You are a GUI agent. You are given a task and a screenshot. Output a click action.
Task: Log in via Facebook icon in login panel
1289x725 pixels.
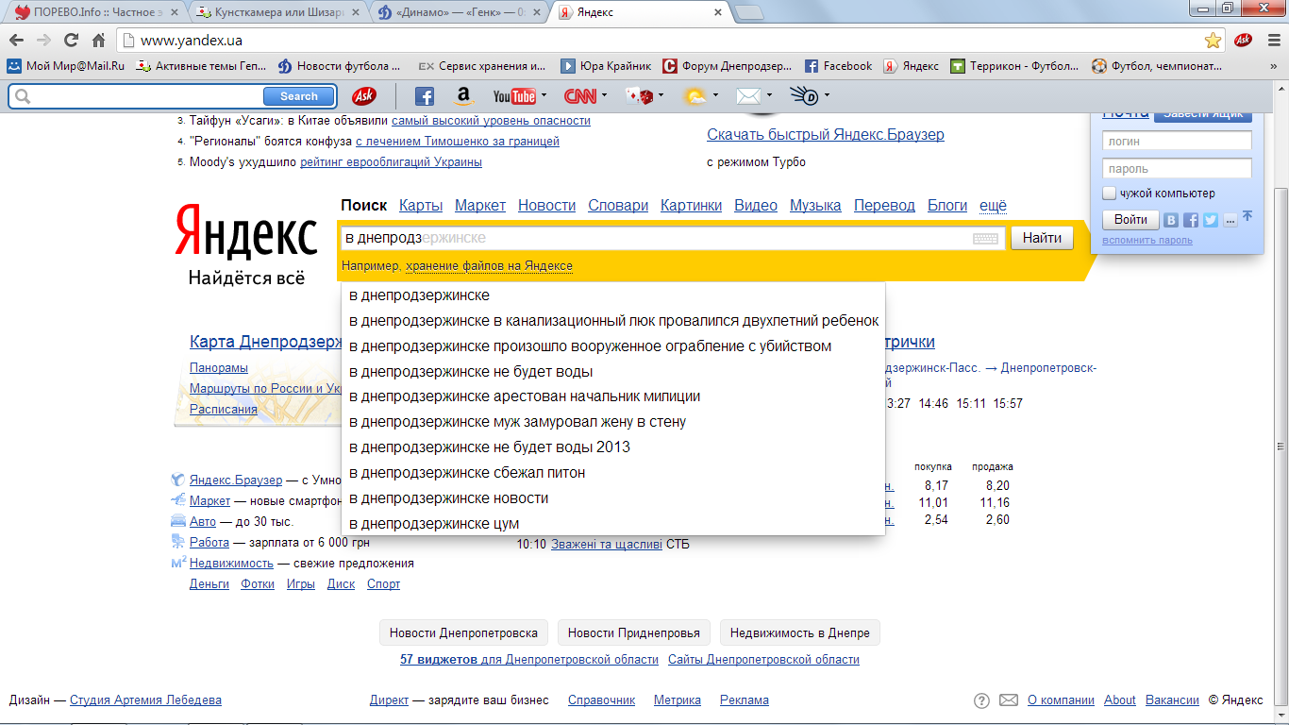coord(1191,220)
